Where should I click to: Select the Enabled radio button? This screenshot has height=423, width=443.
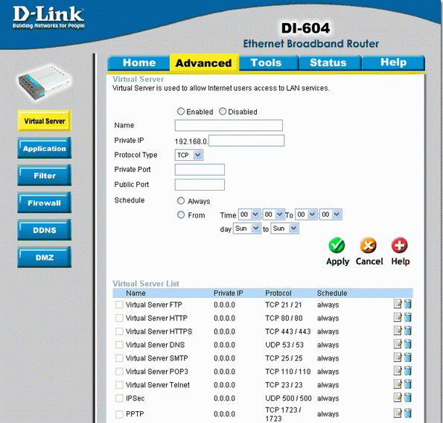(181, 111)
